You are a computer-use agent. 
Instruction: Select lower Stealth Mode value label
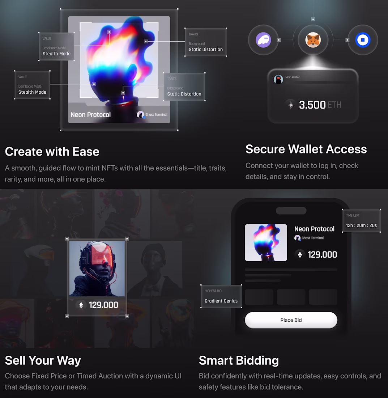coord(32,85)
